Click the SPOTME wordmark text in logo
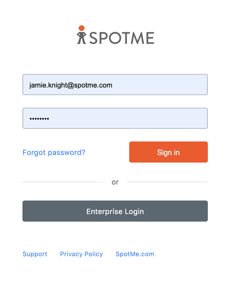This screenshot has width=231, height=284. pyautogui.click(x=122, y=38)
